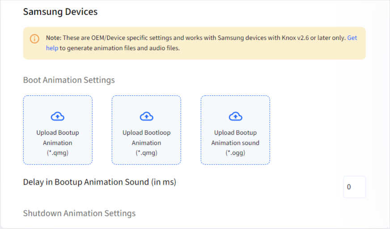
Task: Click the Samsung Devices heading
Action: 60,12
